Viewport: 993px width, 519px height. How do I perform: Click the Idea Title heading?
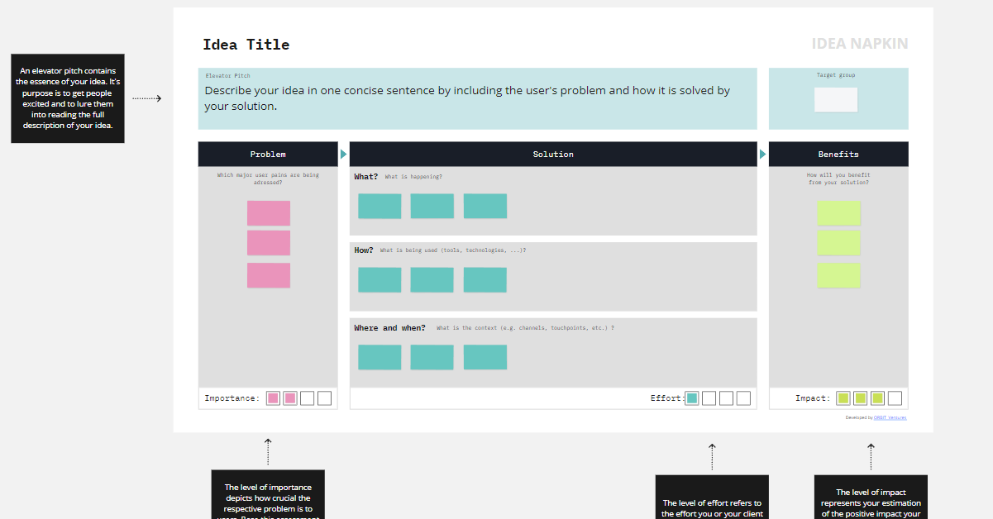[x=246, y=44]
